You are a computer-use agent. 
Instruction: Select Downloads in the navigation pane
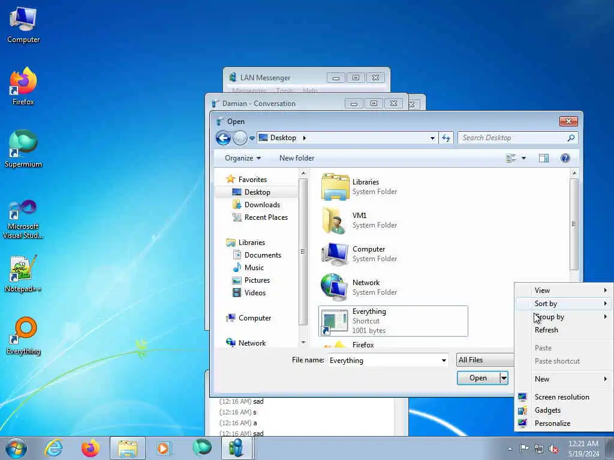261,205
